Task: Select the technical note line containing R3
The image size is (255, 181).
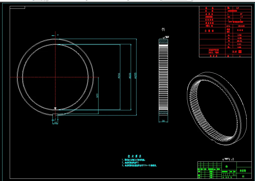Action: pyautogui.click(x=130, y=162)
